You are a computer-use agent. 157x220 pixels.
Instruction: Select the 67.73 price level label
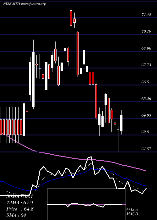(x=146, y=65)
